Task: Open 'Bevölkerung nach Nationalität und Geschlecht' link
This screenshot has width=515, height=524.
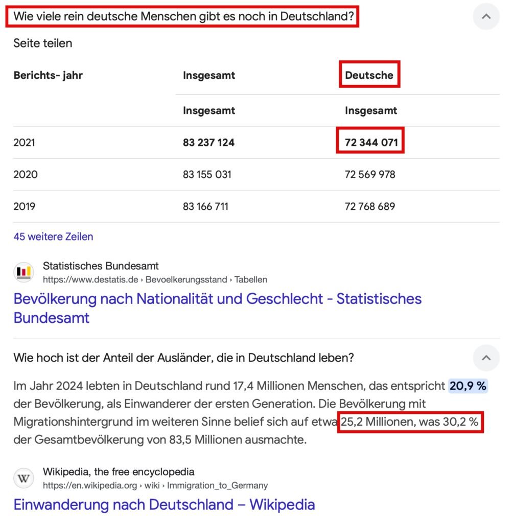Action: pyautogui.click(x=217, y=308)
